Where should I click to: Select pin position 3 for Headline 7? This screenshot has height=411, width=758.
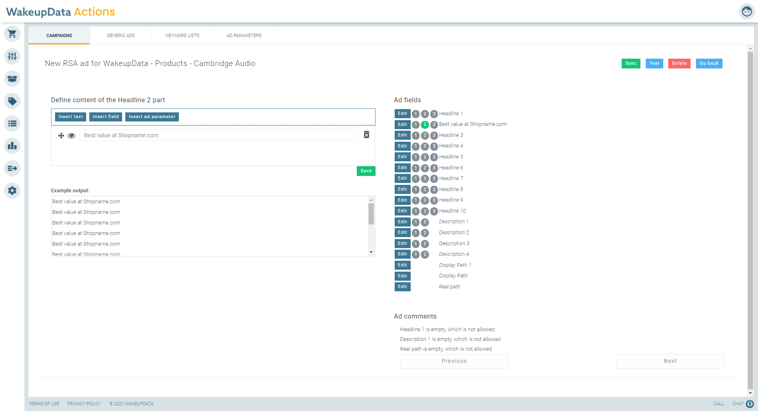click(x=434, y=178)
